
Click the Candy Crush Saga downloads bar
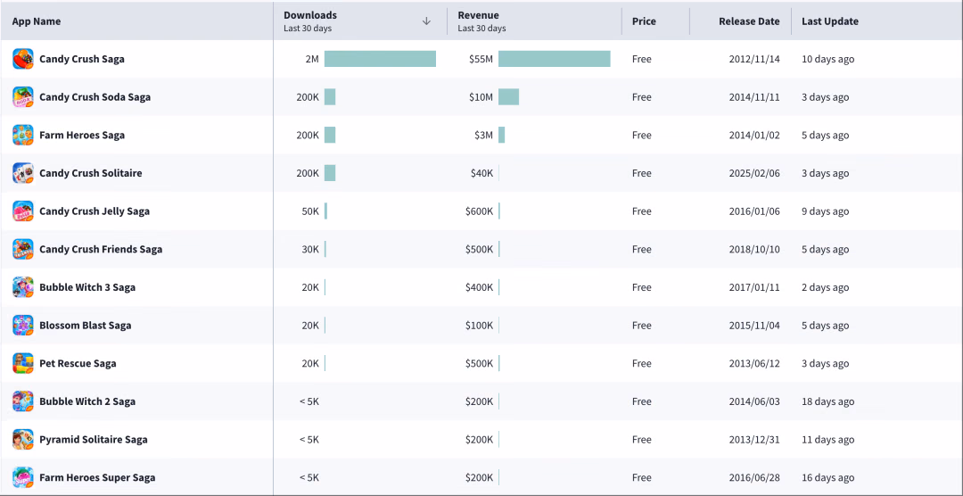[380, 59]
